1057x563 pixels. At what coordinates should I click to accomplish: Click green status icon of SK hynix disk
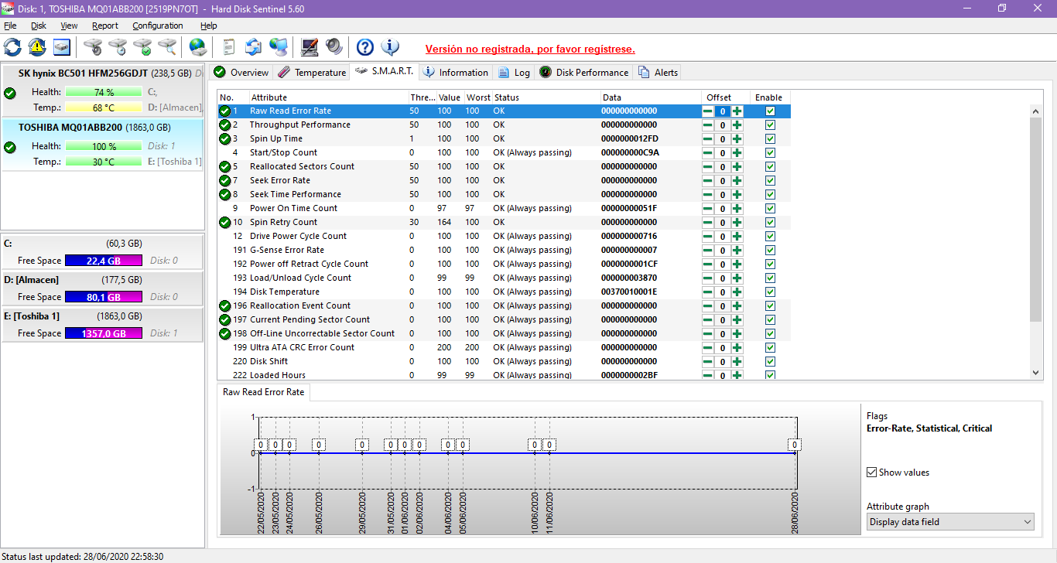pyautogui.click(x=10, y=93)
